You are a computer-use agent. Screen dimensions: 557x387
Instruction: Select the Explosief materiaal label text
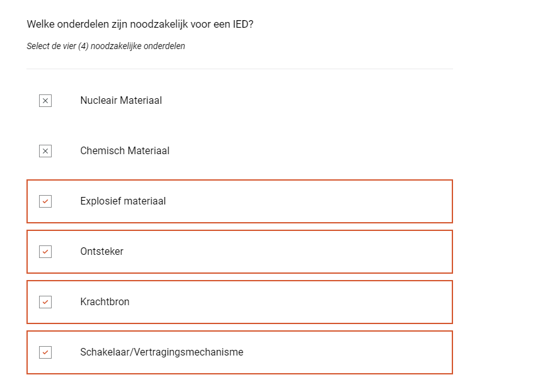coord(123,201)
